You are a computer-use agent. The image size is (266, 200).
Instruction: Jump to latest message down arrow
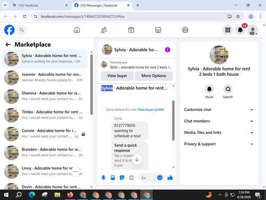137,159
